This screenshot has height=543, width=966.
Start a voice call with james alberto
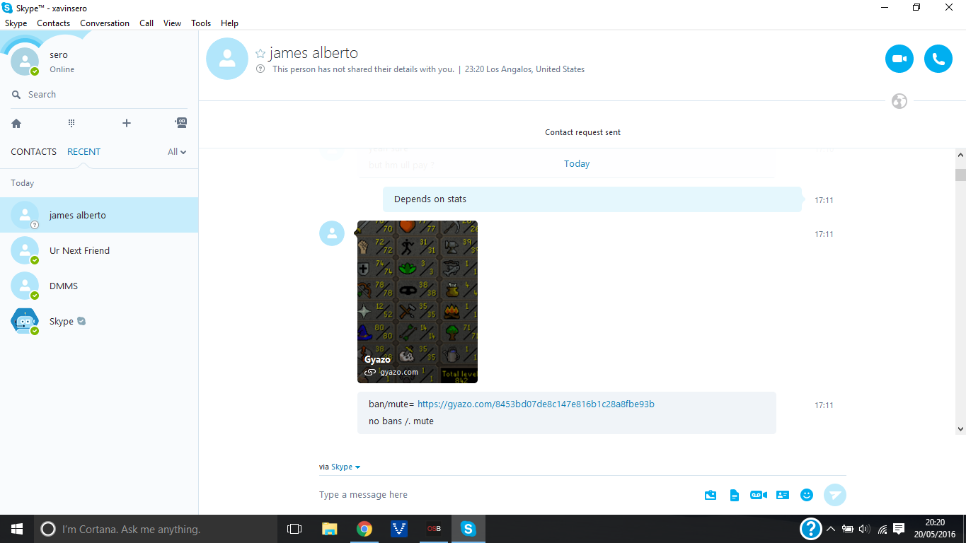coord(938,59)
